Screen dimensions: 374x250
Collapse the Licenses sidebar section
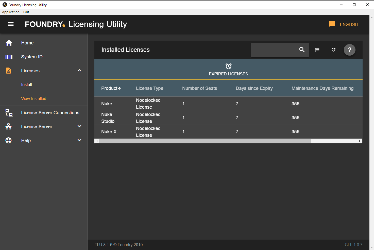click(x=79, y=71)
